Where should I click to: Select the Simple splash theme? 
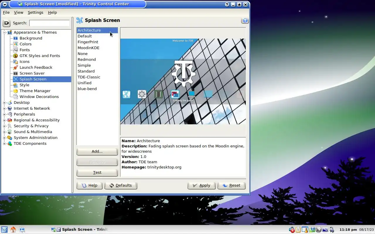click(97, 65)
